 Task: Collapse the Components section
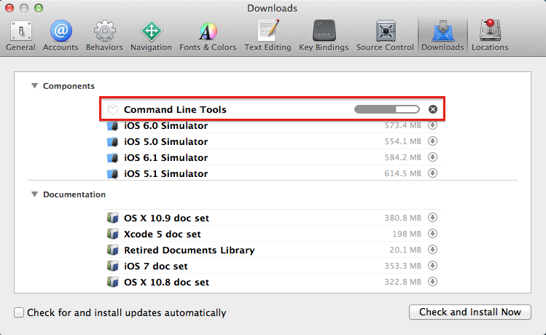(34, 86)
